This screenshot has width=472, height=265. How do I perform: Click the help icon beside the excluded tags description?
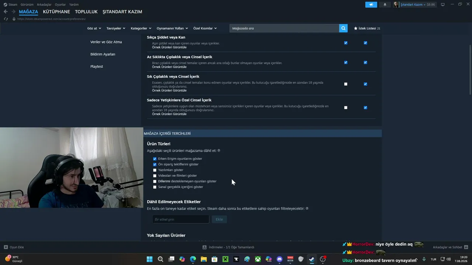[x=307, y=208]
